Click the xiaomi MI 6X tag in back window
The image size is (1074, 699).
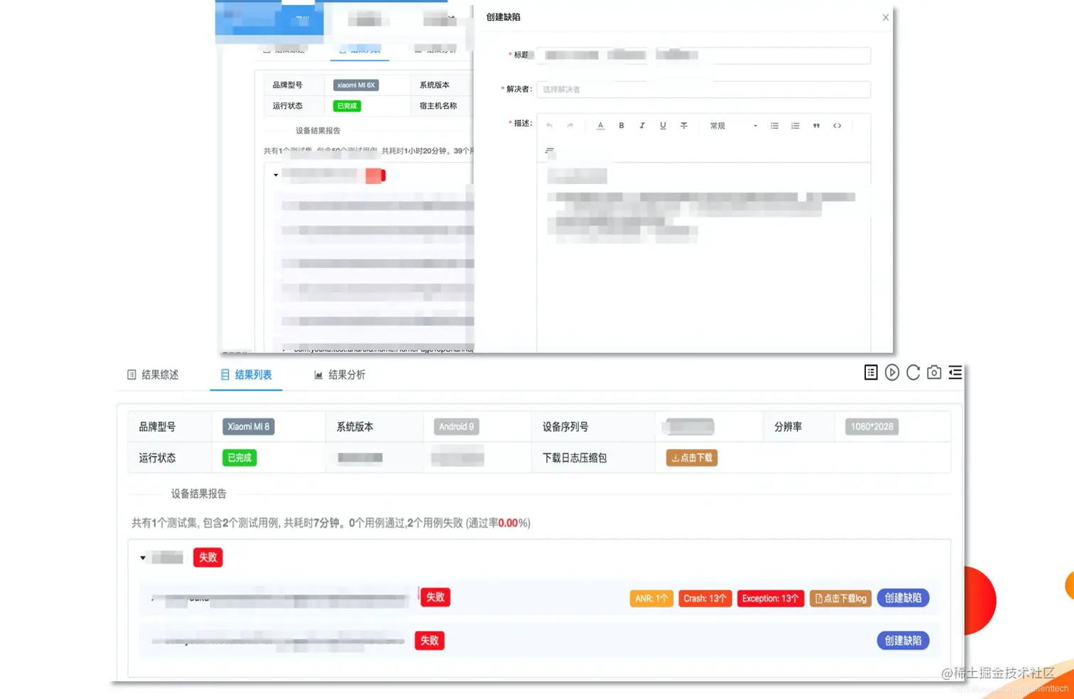coord(356,85)
